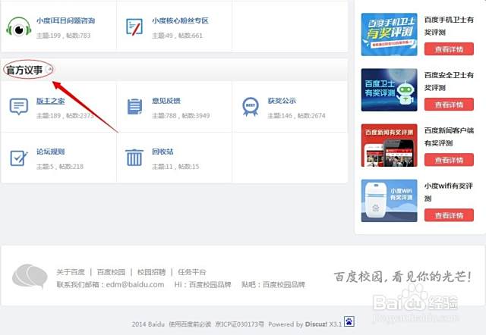Click the notepad icon for 意见反馈
This screenshot has height=335, width=486.
pos(134,107)
